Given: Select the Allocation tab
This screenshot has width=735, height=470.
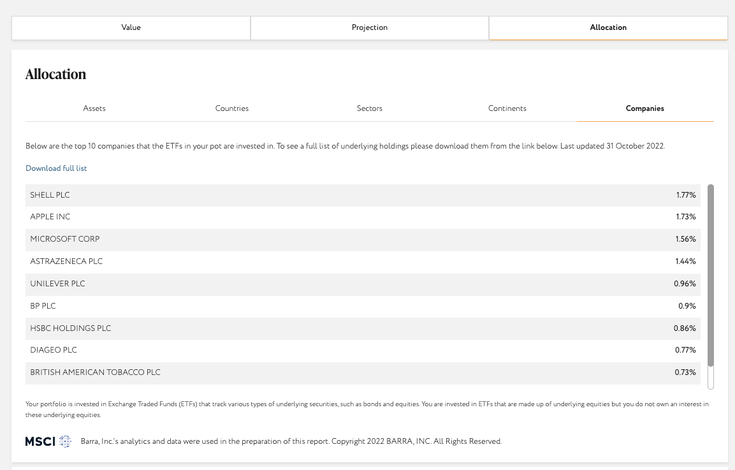Looking at the screenshot, I should pos(608,27).
